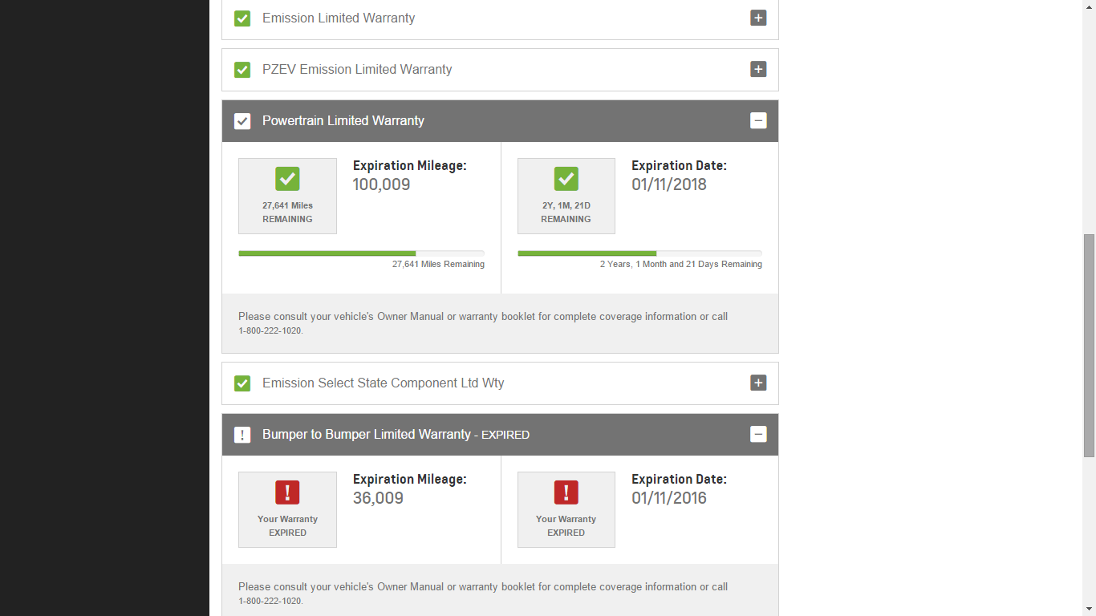1096x616 pixels.
Task: Expand the PZEV Emission Limited Warranty section
Action: click(758, 69)
